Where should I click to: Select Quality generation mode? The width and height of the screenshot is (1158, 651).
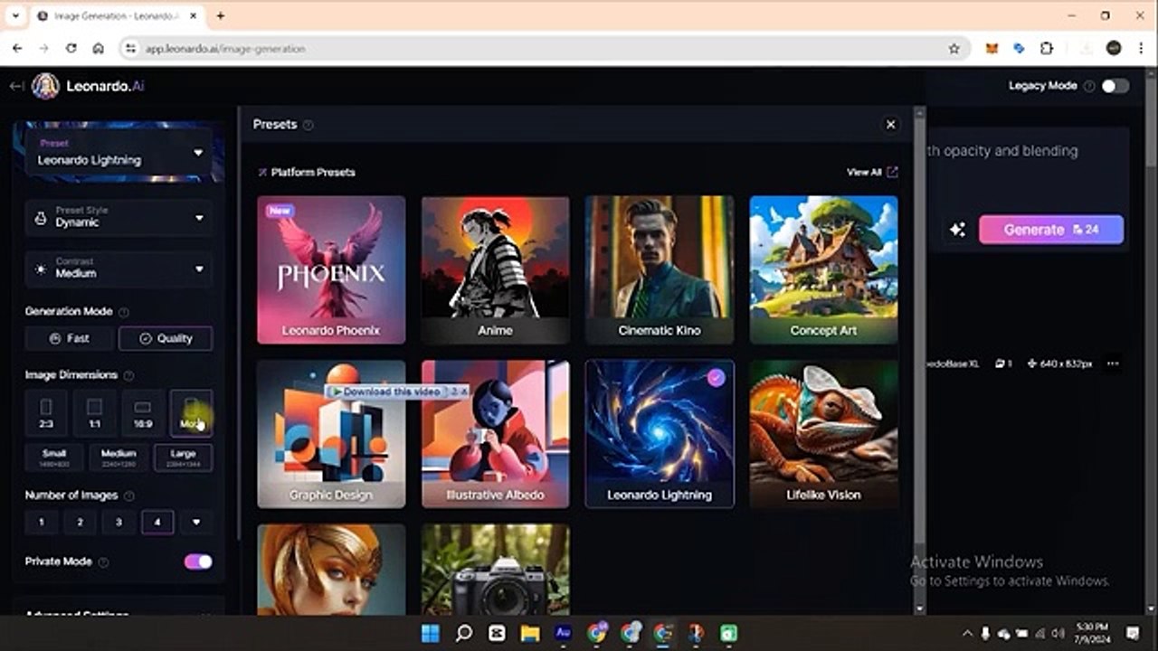[166, 339]
